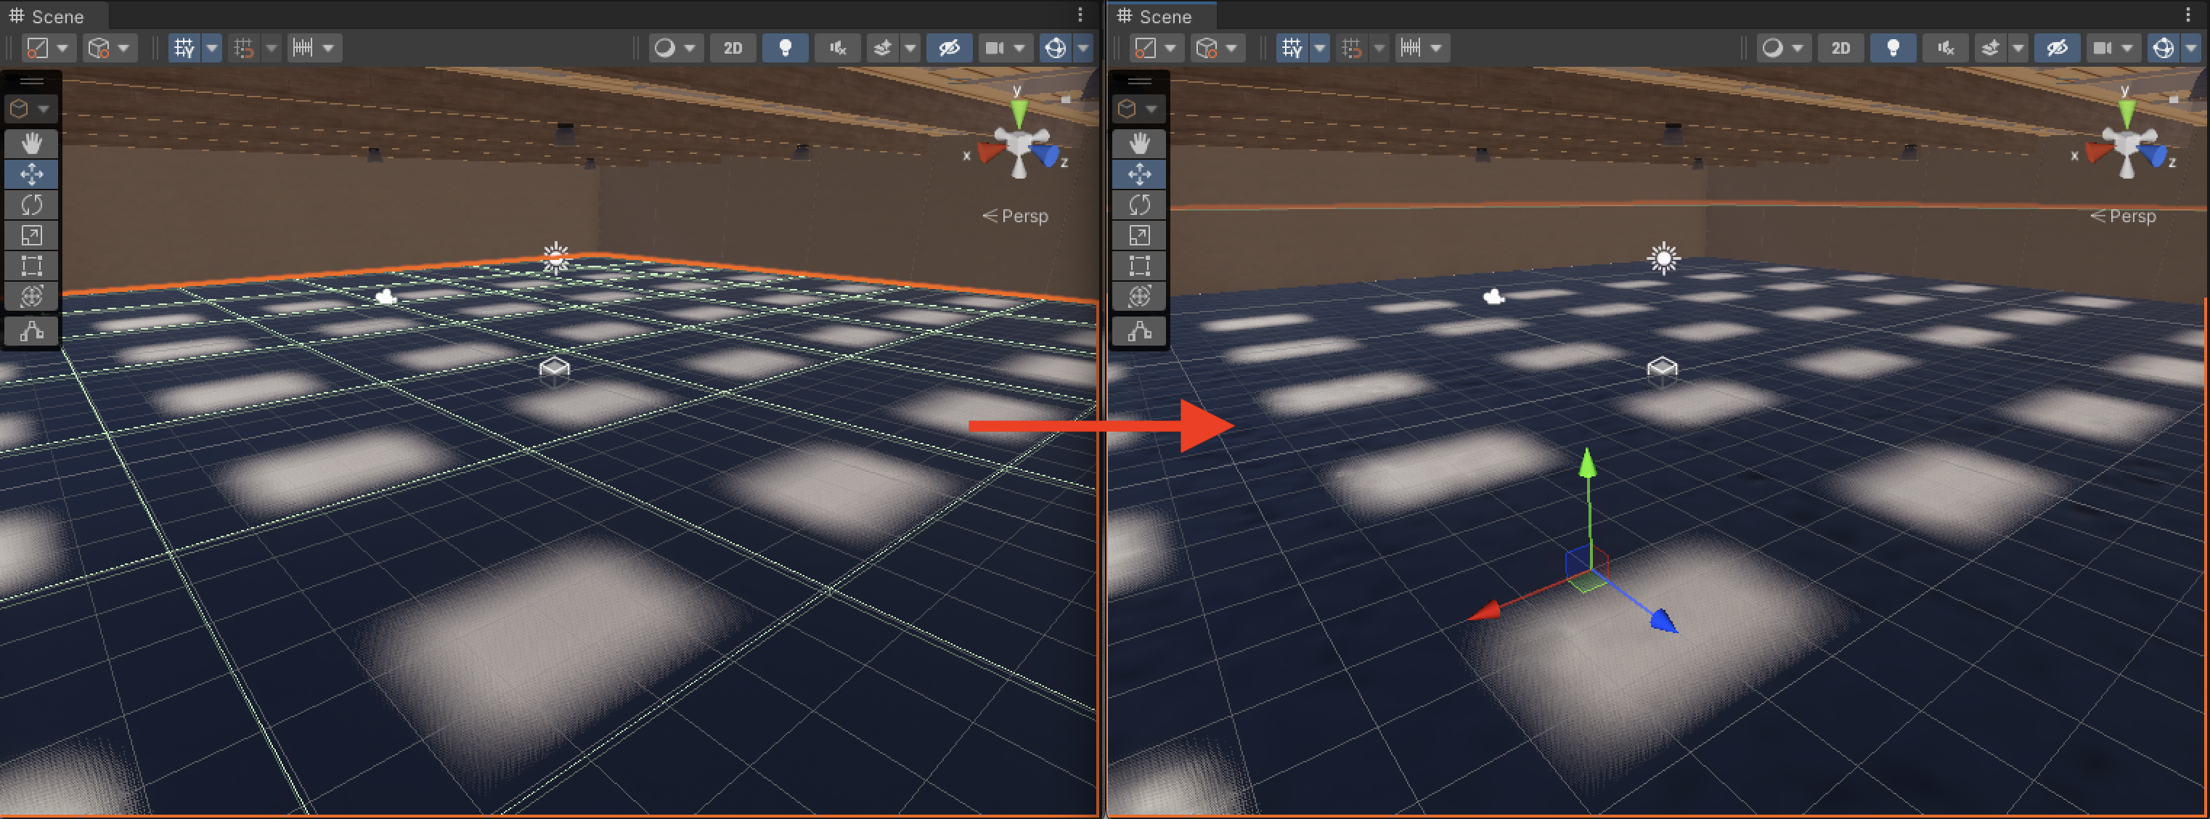Screen dimensions: 2210x819
Task: Click red X axis cone of left orientation gizmo
Action: (991, 152)
